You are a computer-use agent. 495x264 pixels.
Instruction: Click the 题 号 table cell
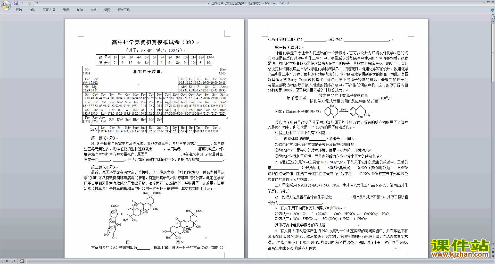103,57
